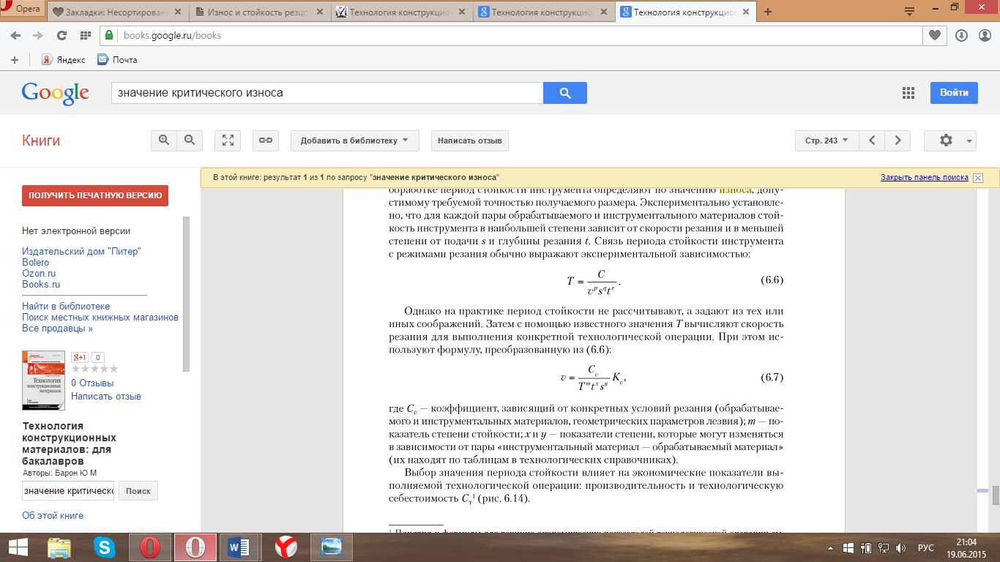1000x562 pixels.
Task: Open the Почта bookmark
Action: tap(117, 60)
